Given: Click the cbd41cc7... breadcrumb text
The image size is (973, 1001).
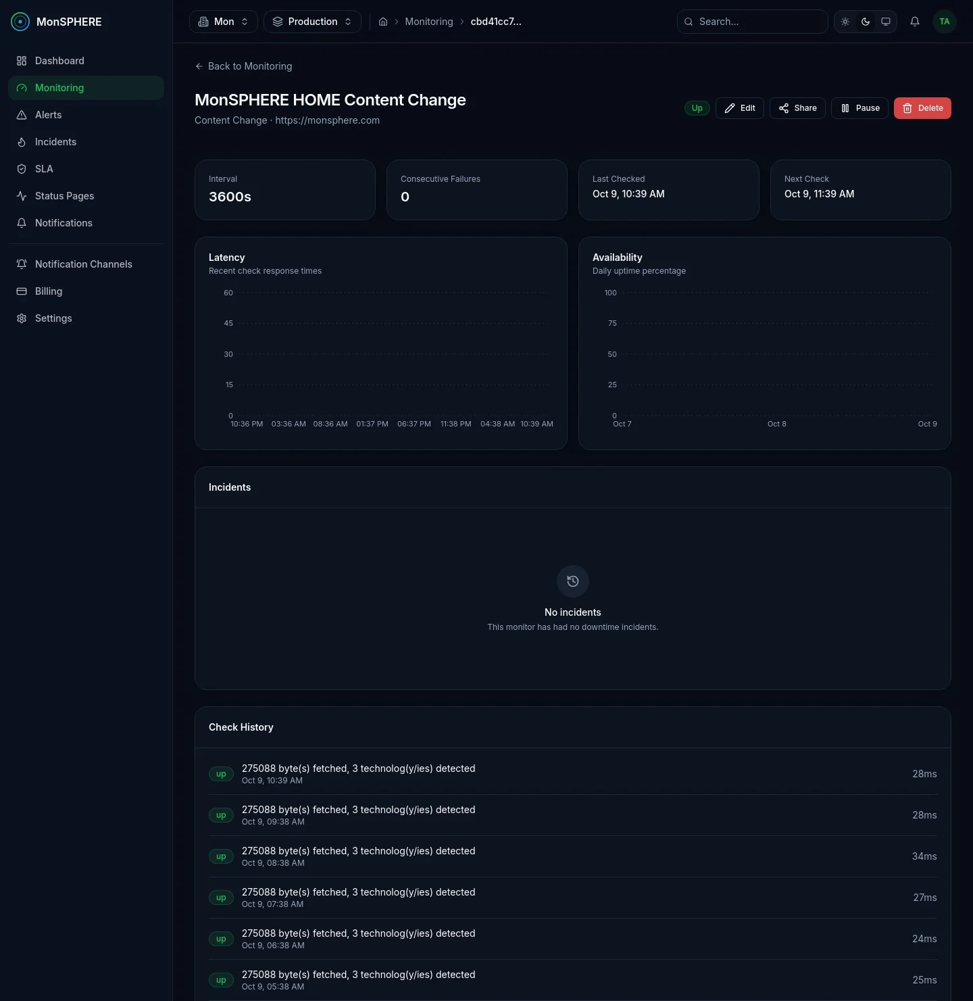Looking at the screenshot, I should (x=496, y=22).
